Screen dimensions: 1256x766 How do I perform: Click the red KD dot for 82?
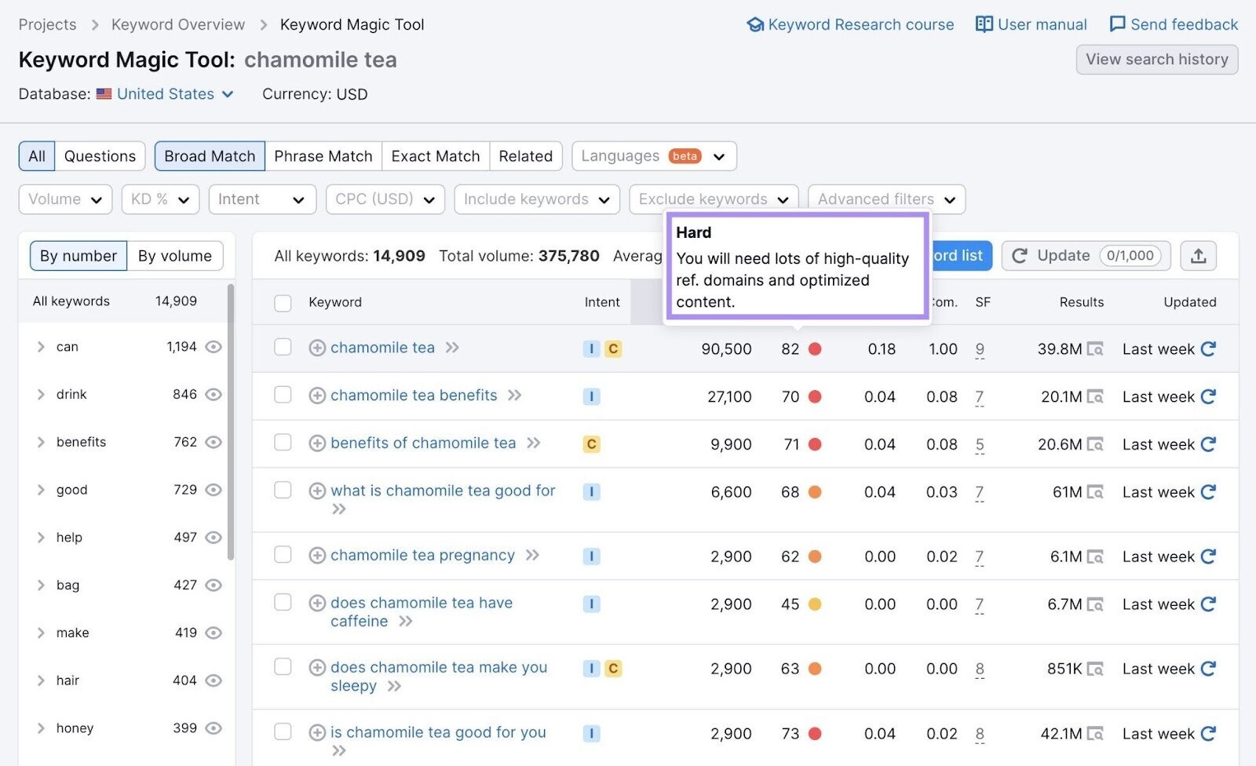(x=815, y=349)
